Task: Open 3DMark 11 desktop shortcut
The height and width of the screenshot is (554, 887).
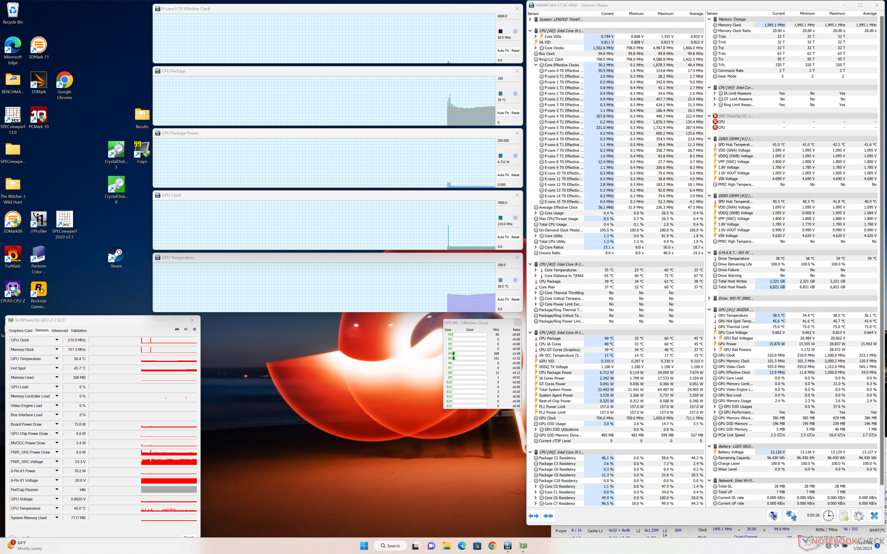Action: coord(39,48)
